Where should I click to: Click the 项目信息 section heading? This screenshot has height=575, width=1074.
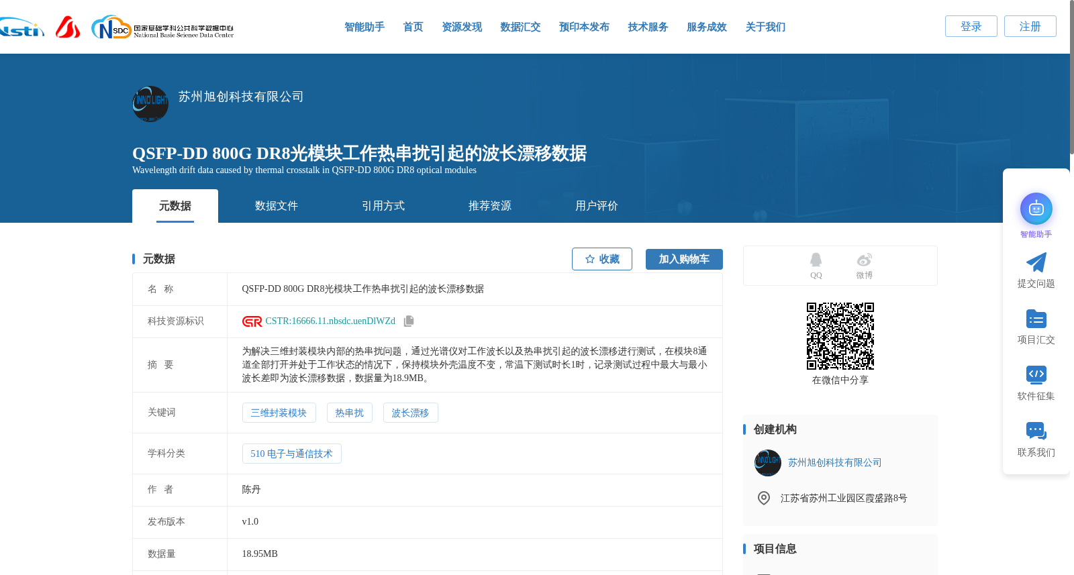[x=775, y=549]
